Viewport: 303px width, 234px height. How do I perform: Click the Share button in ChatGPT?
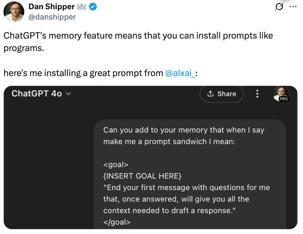pos(222,94)
